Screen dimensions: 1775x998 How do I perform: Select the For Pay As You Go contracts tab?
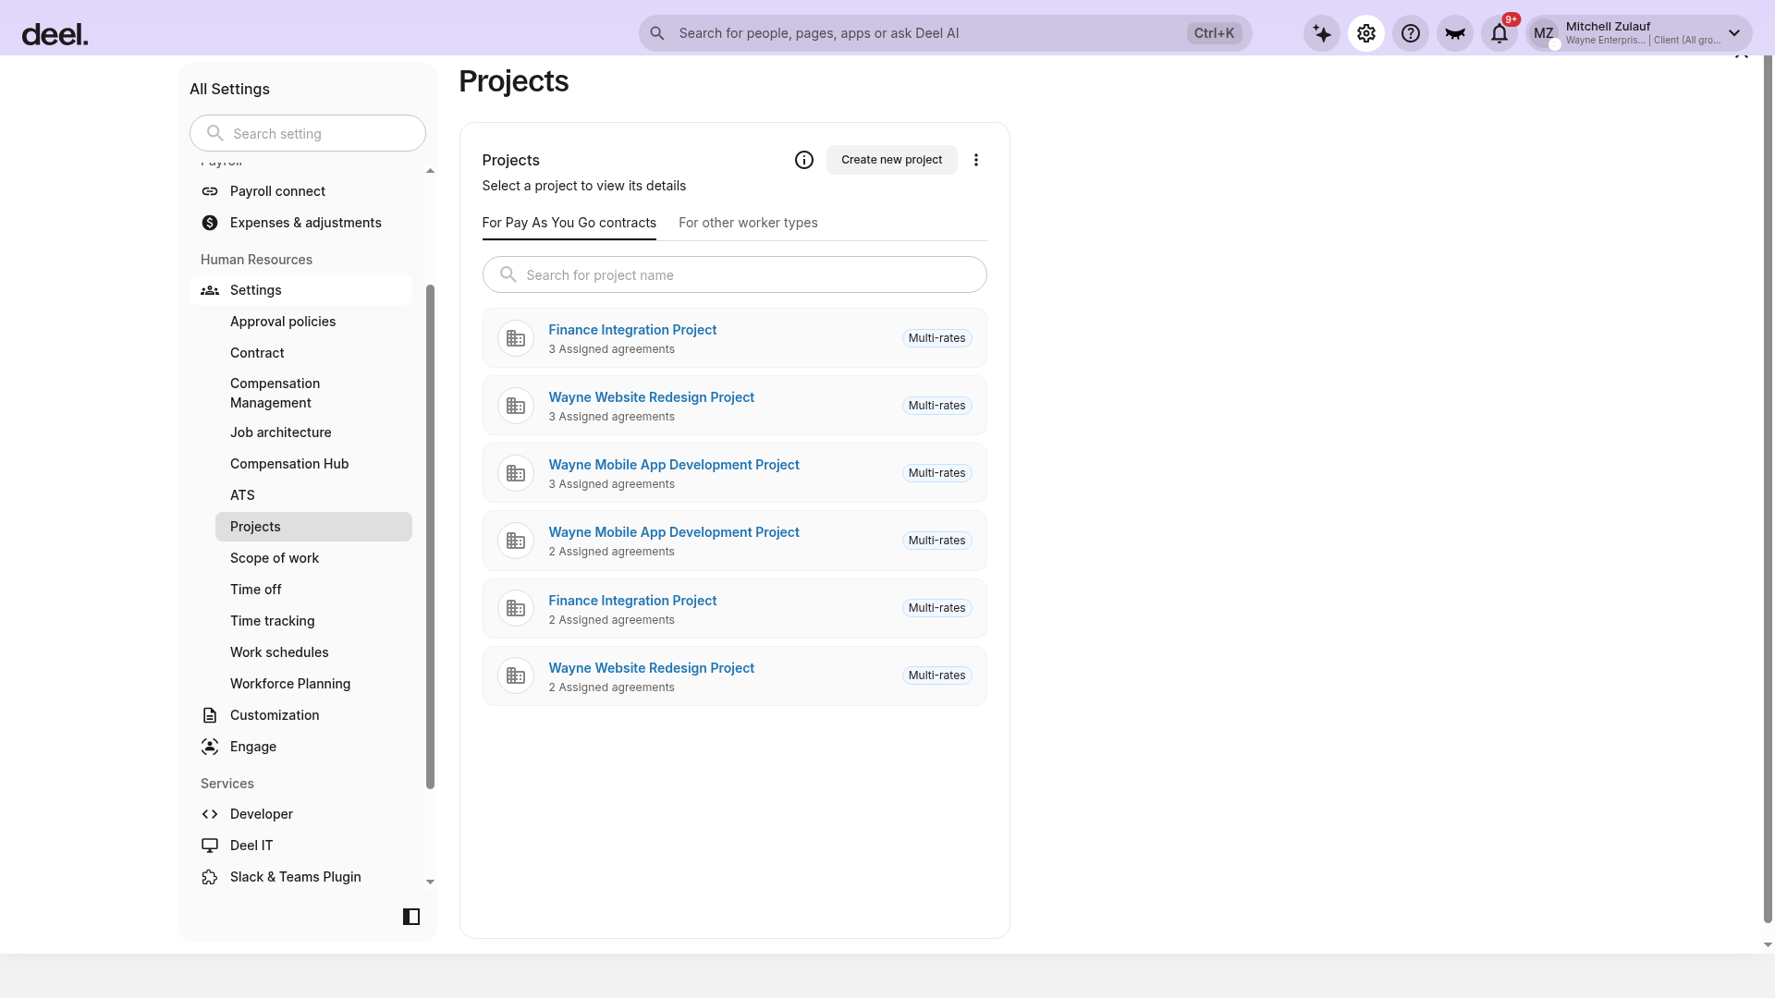click(569, 223)
